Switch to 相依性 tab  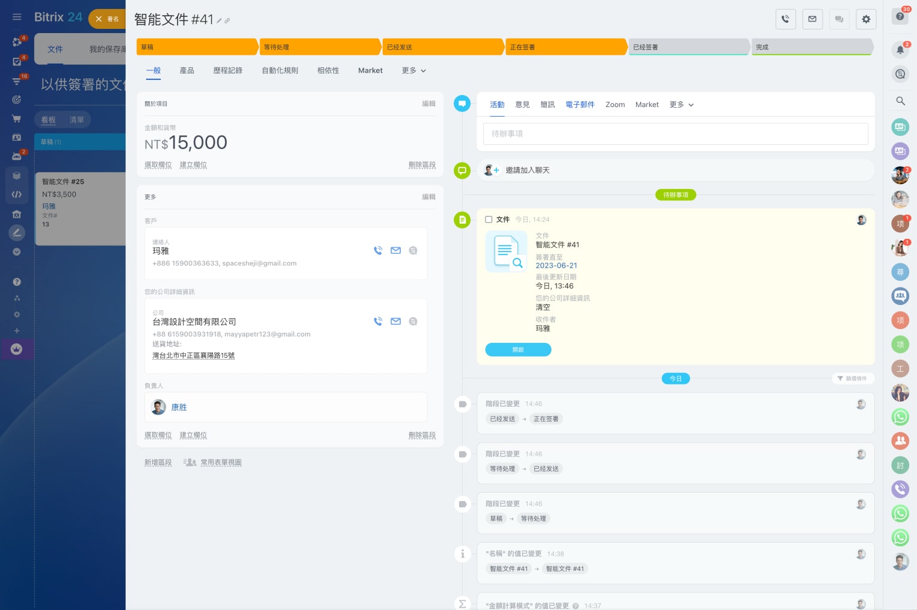329,70
